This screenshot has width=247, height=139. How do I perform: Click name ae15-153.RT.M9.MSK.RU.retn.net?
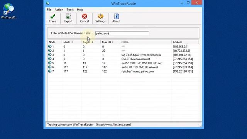[142, 63]
